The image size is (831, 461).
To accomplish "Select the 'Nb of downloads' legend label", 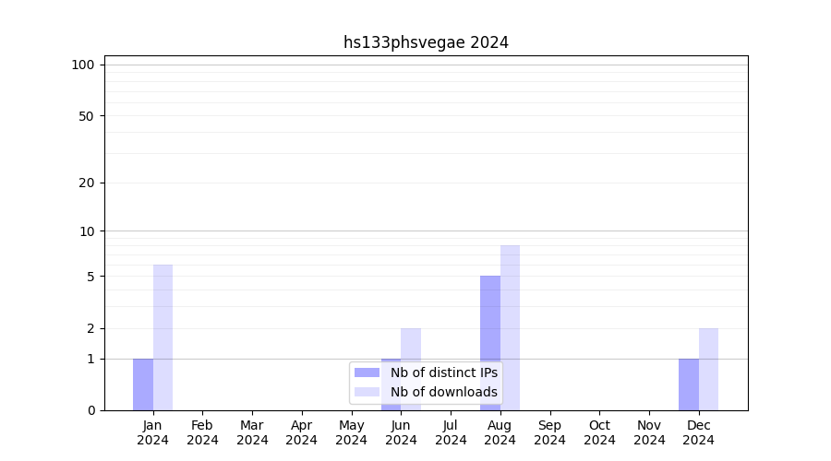I will click(443, 392).
